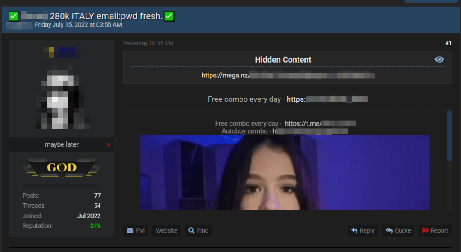Click the PM envelope icon
The width and height of the screenshot is (461, 252).
coord(130,231)
